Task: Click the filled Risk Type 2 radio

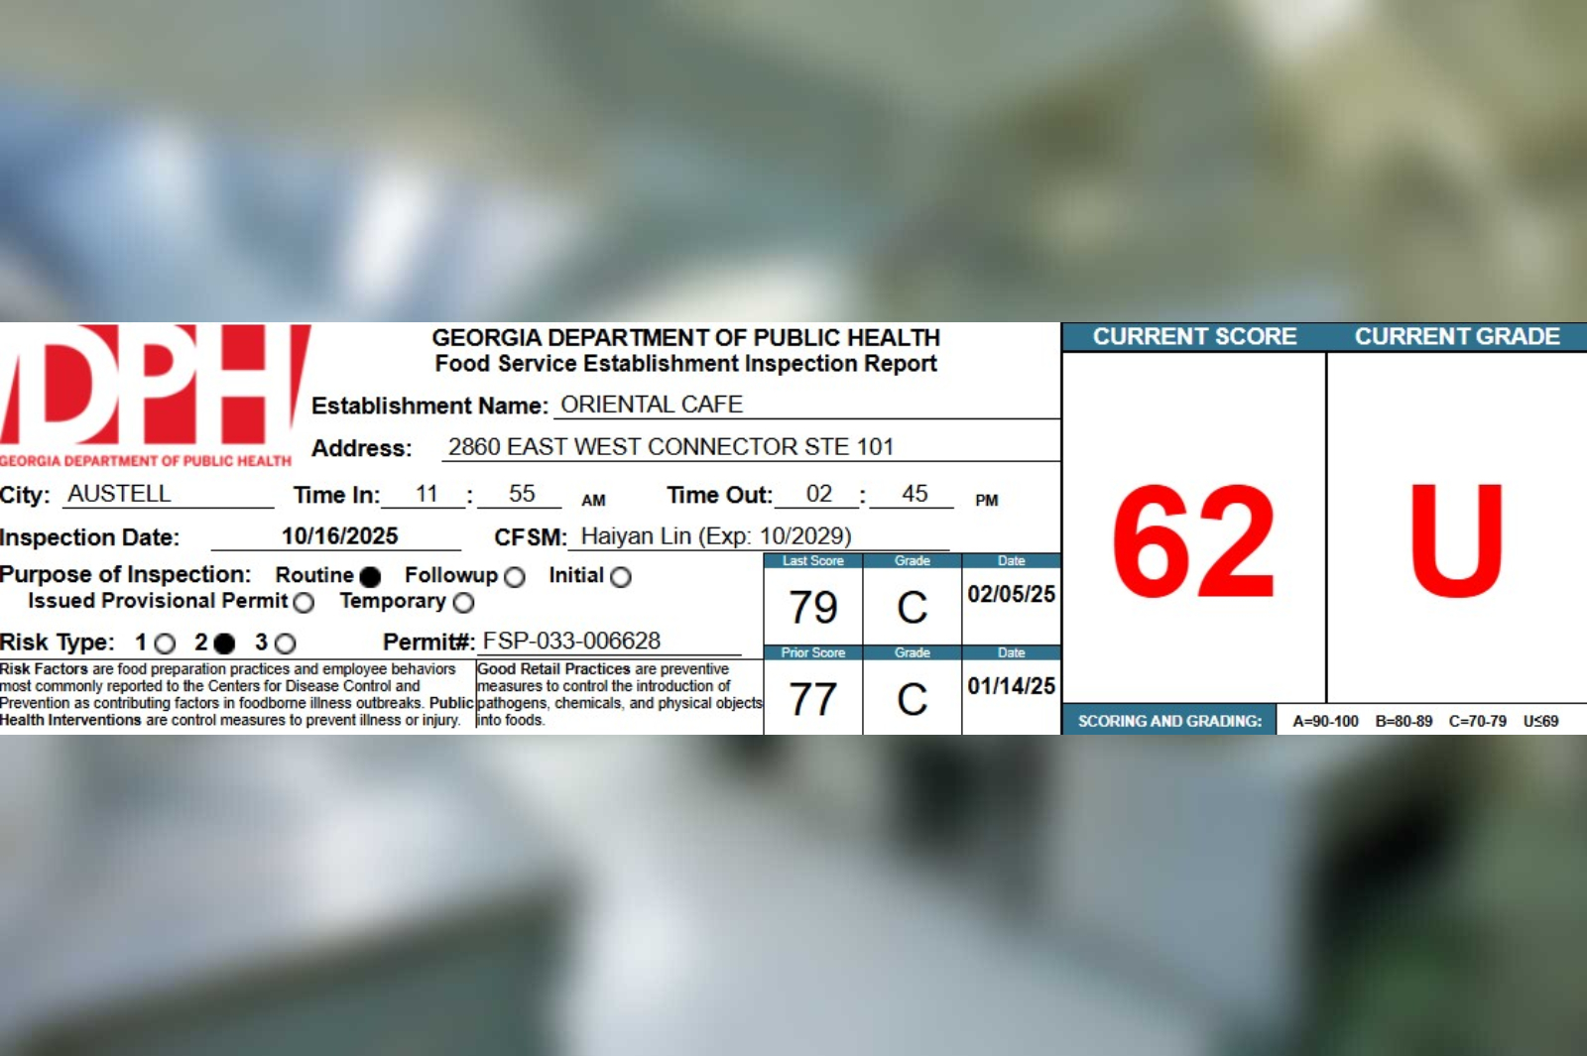Action: pyautogui.click(x=225, y=645)
